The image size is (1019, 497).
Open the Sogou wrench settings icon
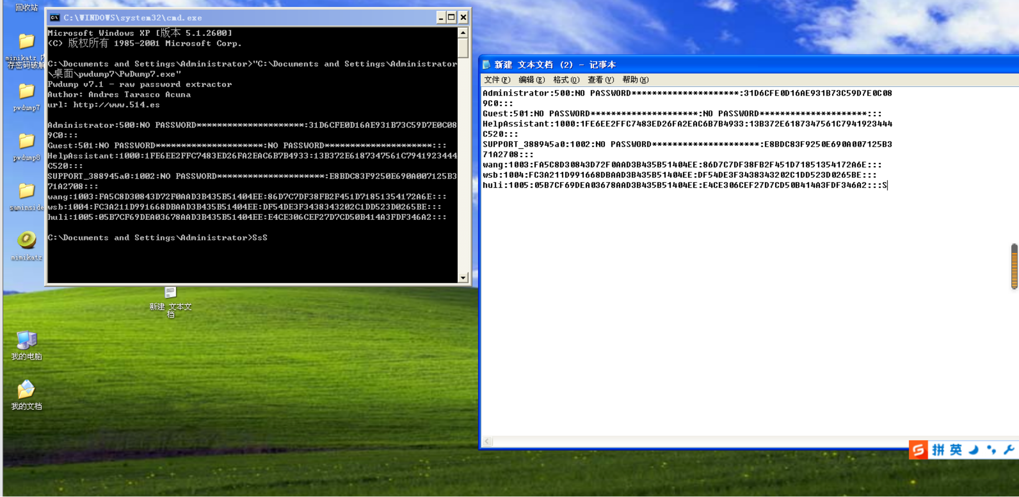[x=1008, y=450]
